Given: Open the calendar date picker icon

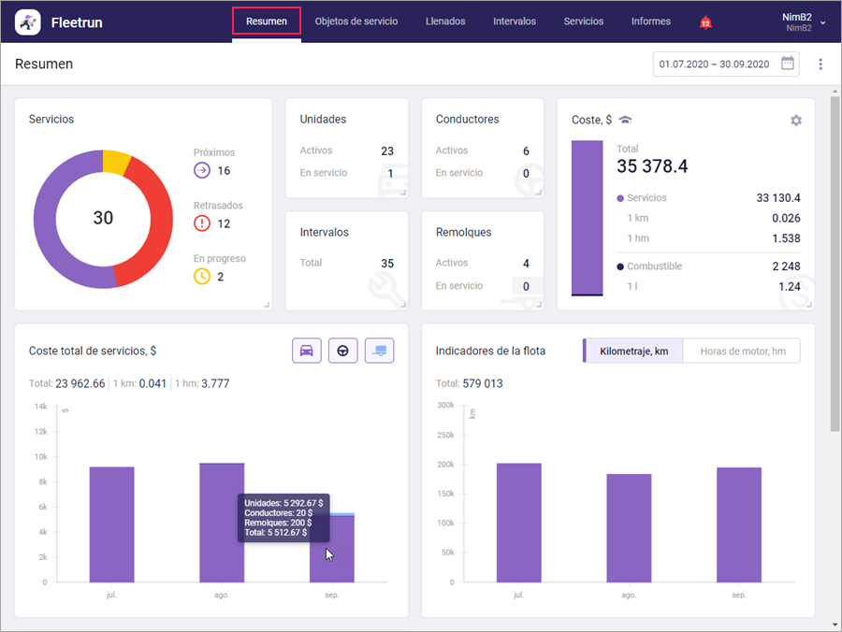Looking at the screenshot, I should click(787, 64).
